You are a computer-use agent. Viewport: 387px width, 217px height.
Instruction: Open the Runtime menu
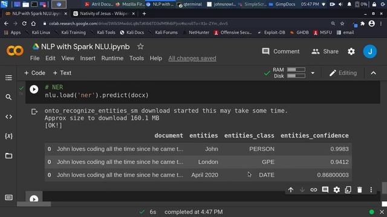click(112, 58)
